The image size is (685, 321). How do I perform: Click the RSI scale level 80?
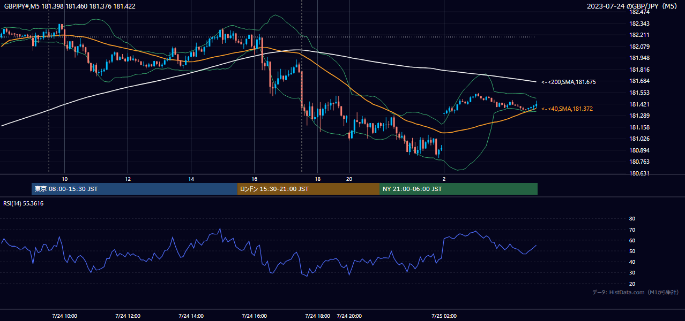[632, 219]
